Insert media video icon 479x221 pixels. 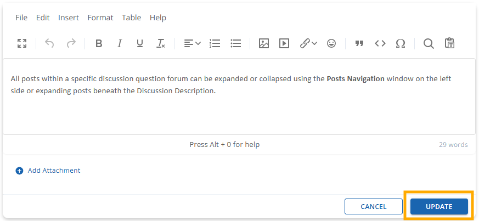[x=284, y=43]
